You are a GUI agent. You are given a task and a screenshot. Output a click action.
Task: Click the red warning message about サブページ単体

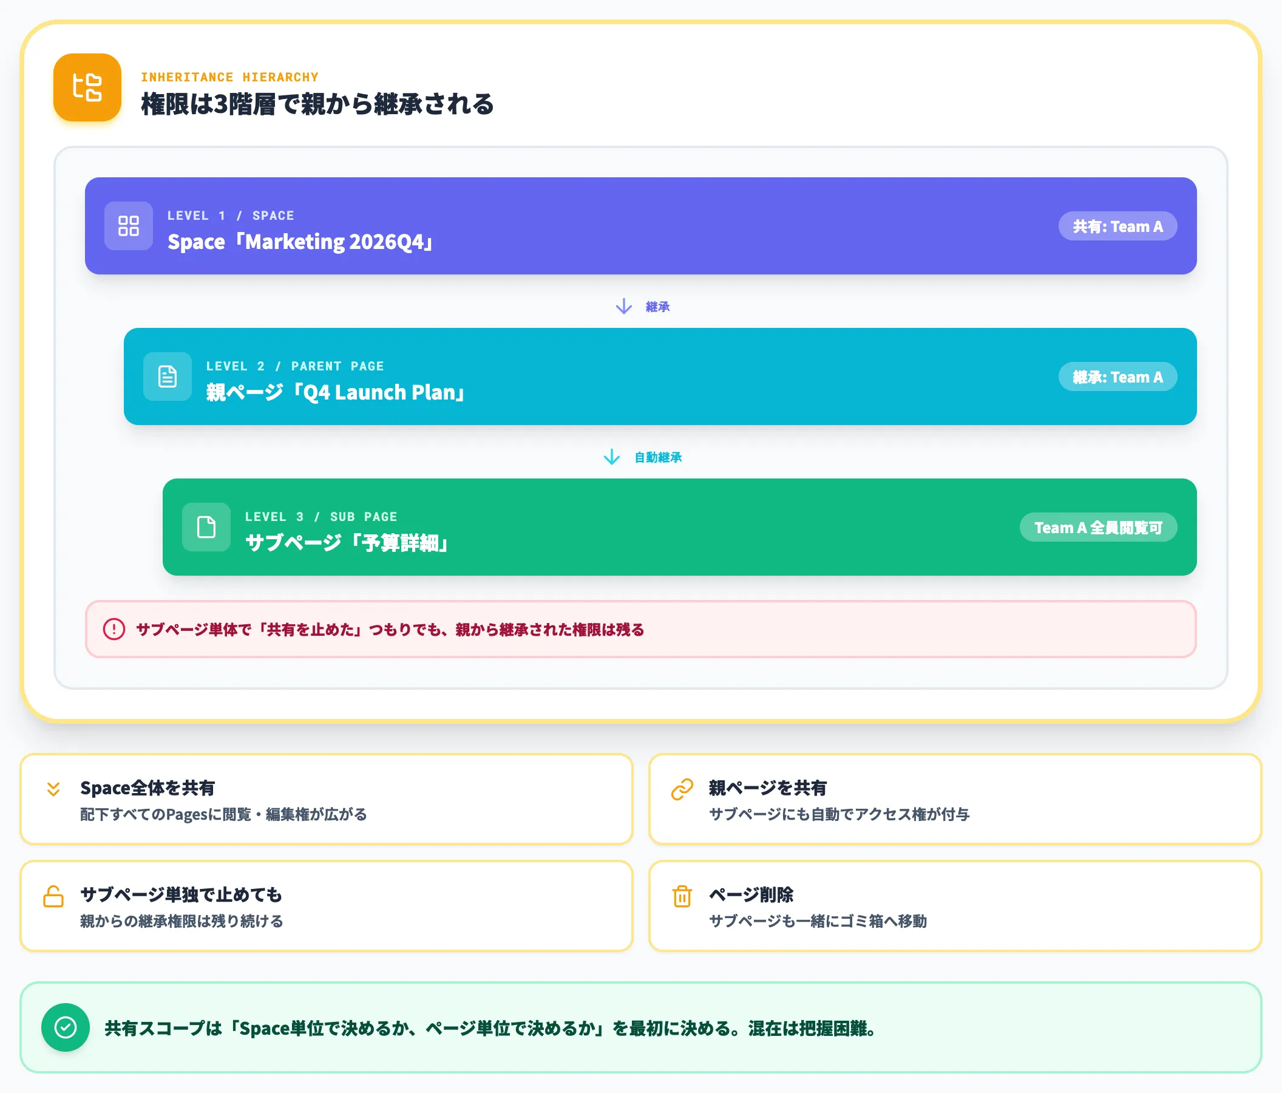(390, 630)
